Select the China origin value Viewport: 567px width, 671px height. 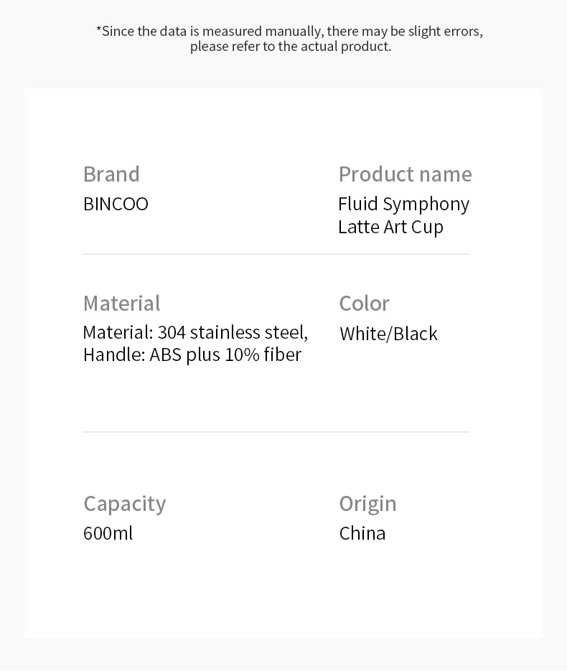click(x=362, y=534)
